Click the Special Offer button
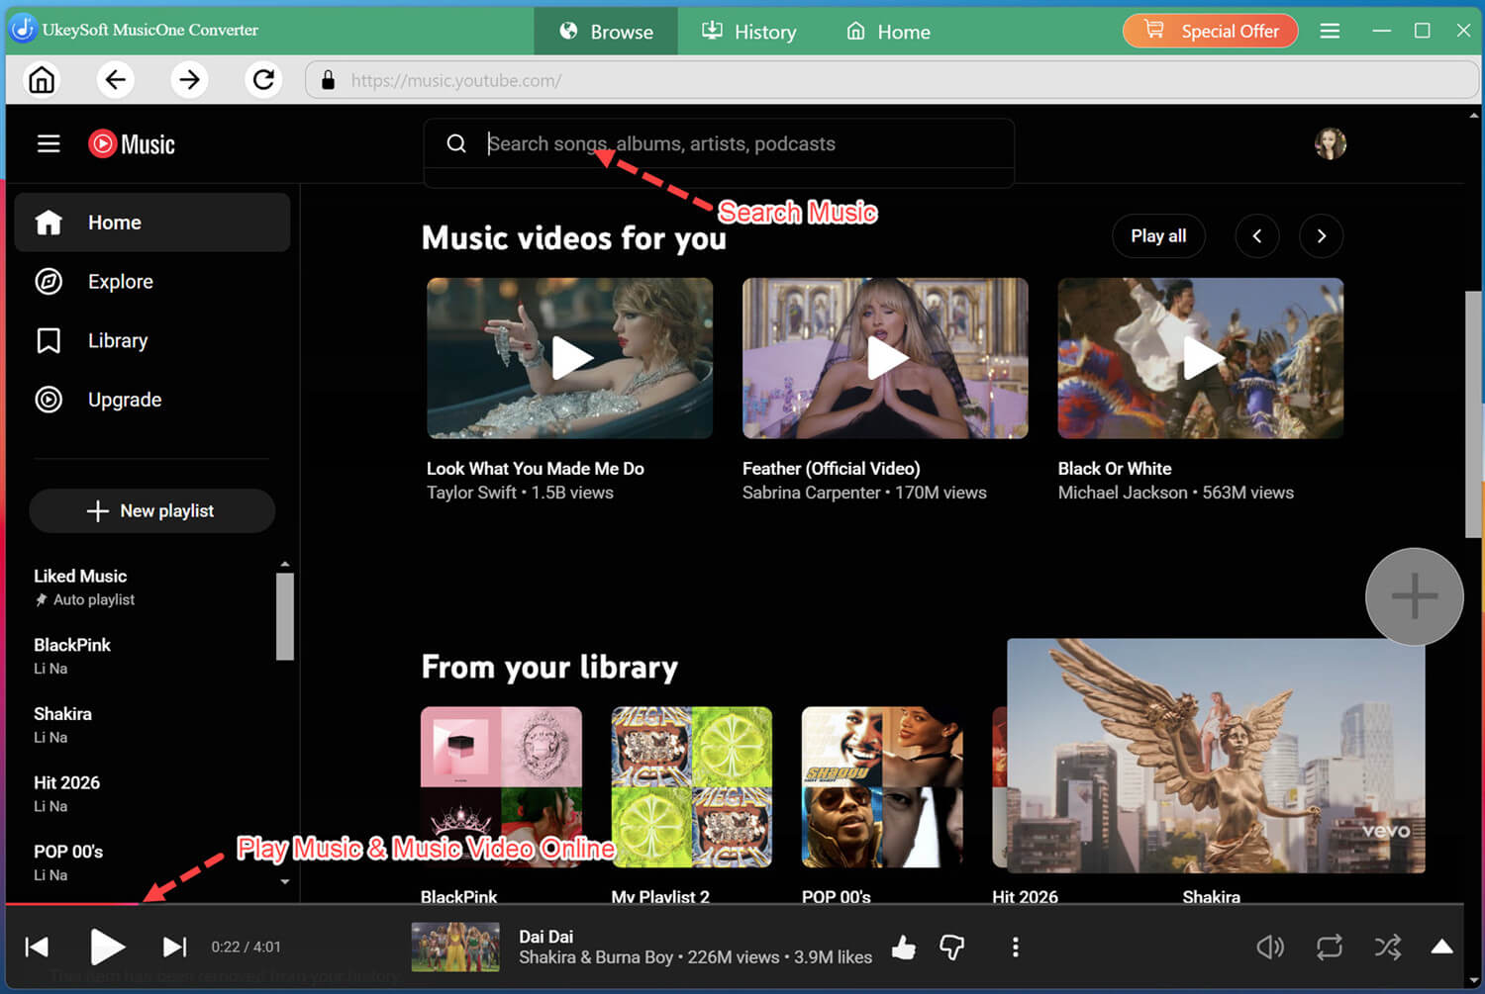Image resolution: width=1485 pixels, height=994 pixels. click(x=1211, y=31)
